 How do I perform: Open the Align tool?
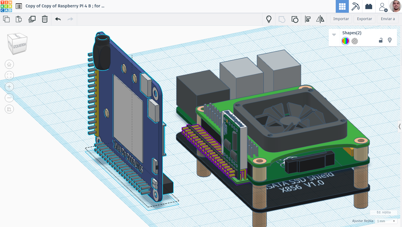pyautogui.click(x=307, y=19)
